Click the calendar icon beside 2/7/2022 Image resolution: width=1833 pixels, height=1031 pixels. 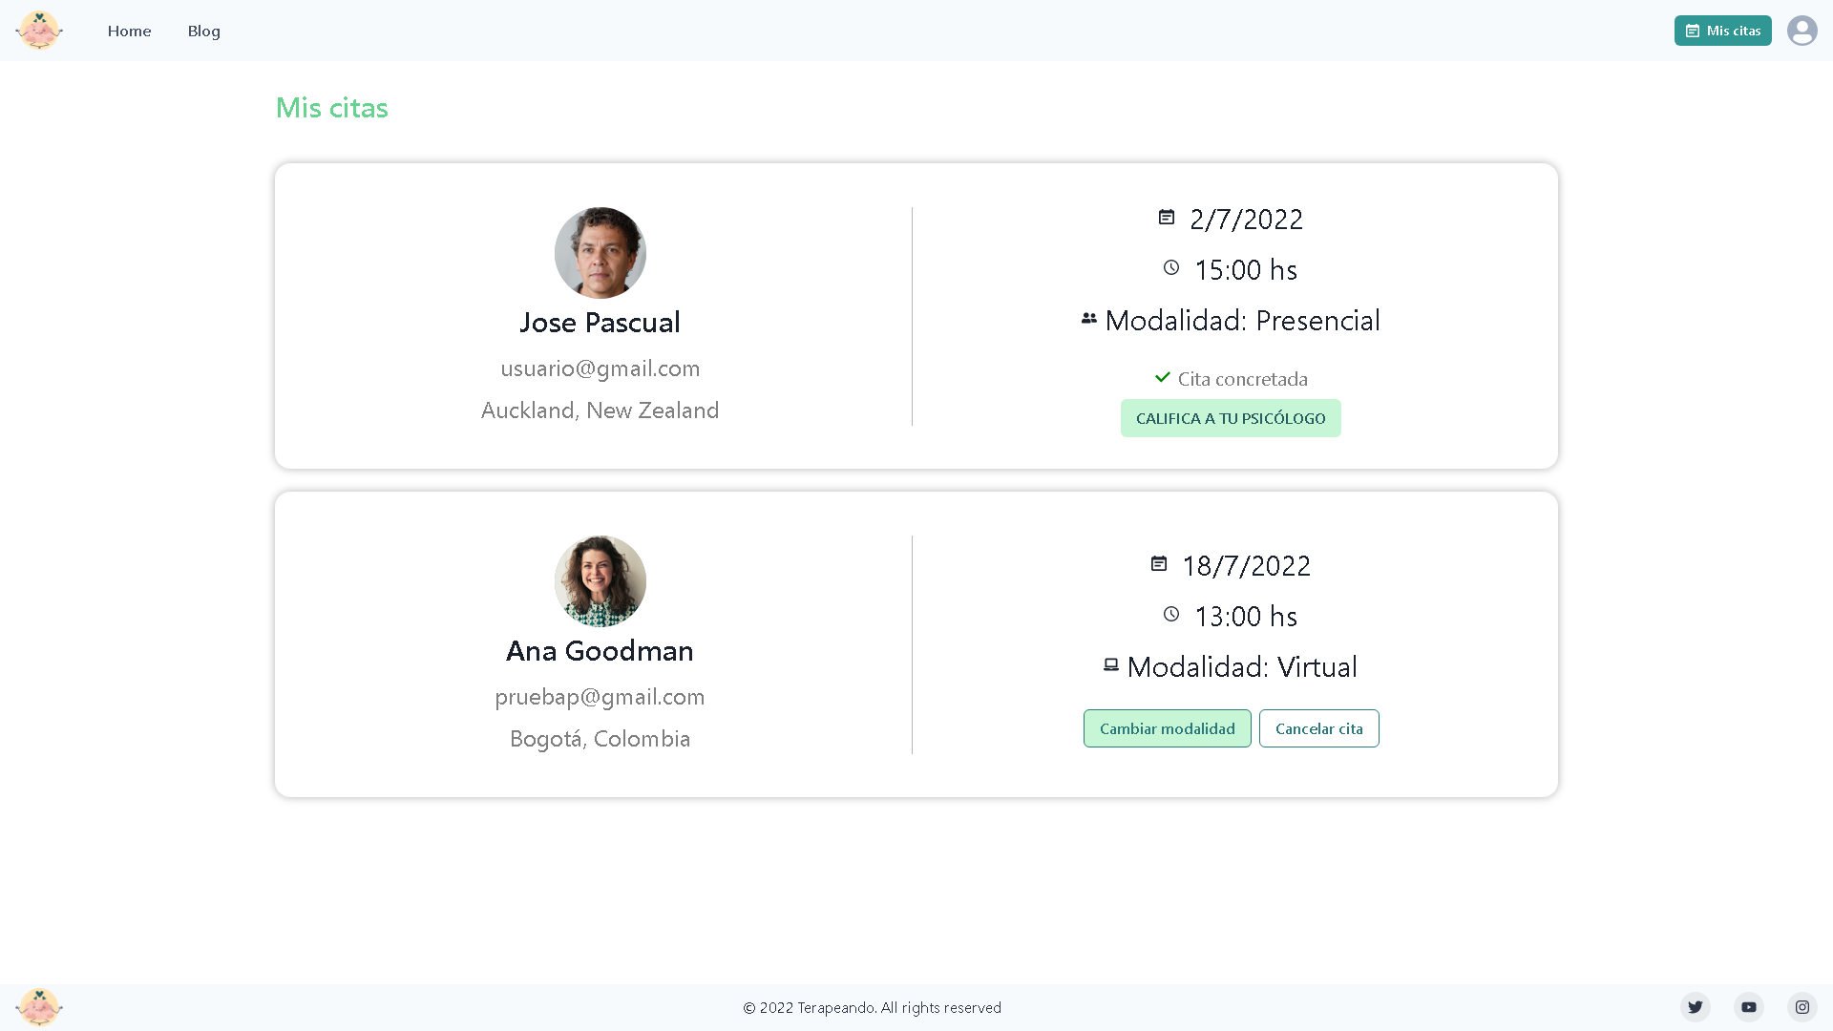(x=1167, y=218)
